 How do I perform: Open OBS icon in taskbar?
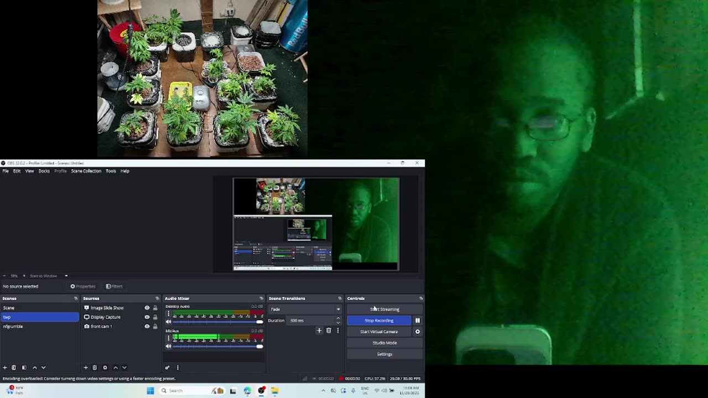(261, 391)
